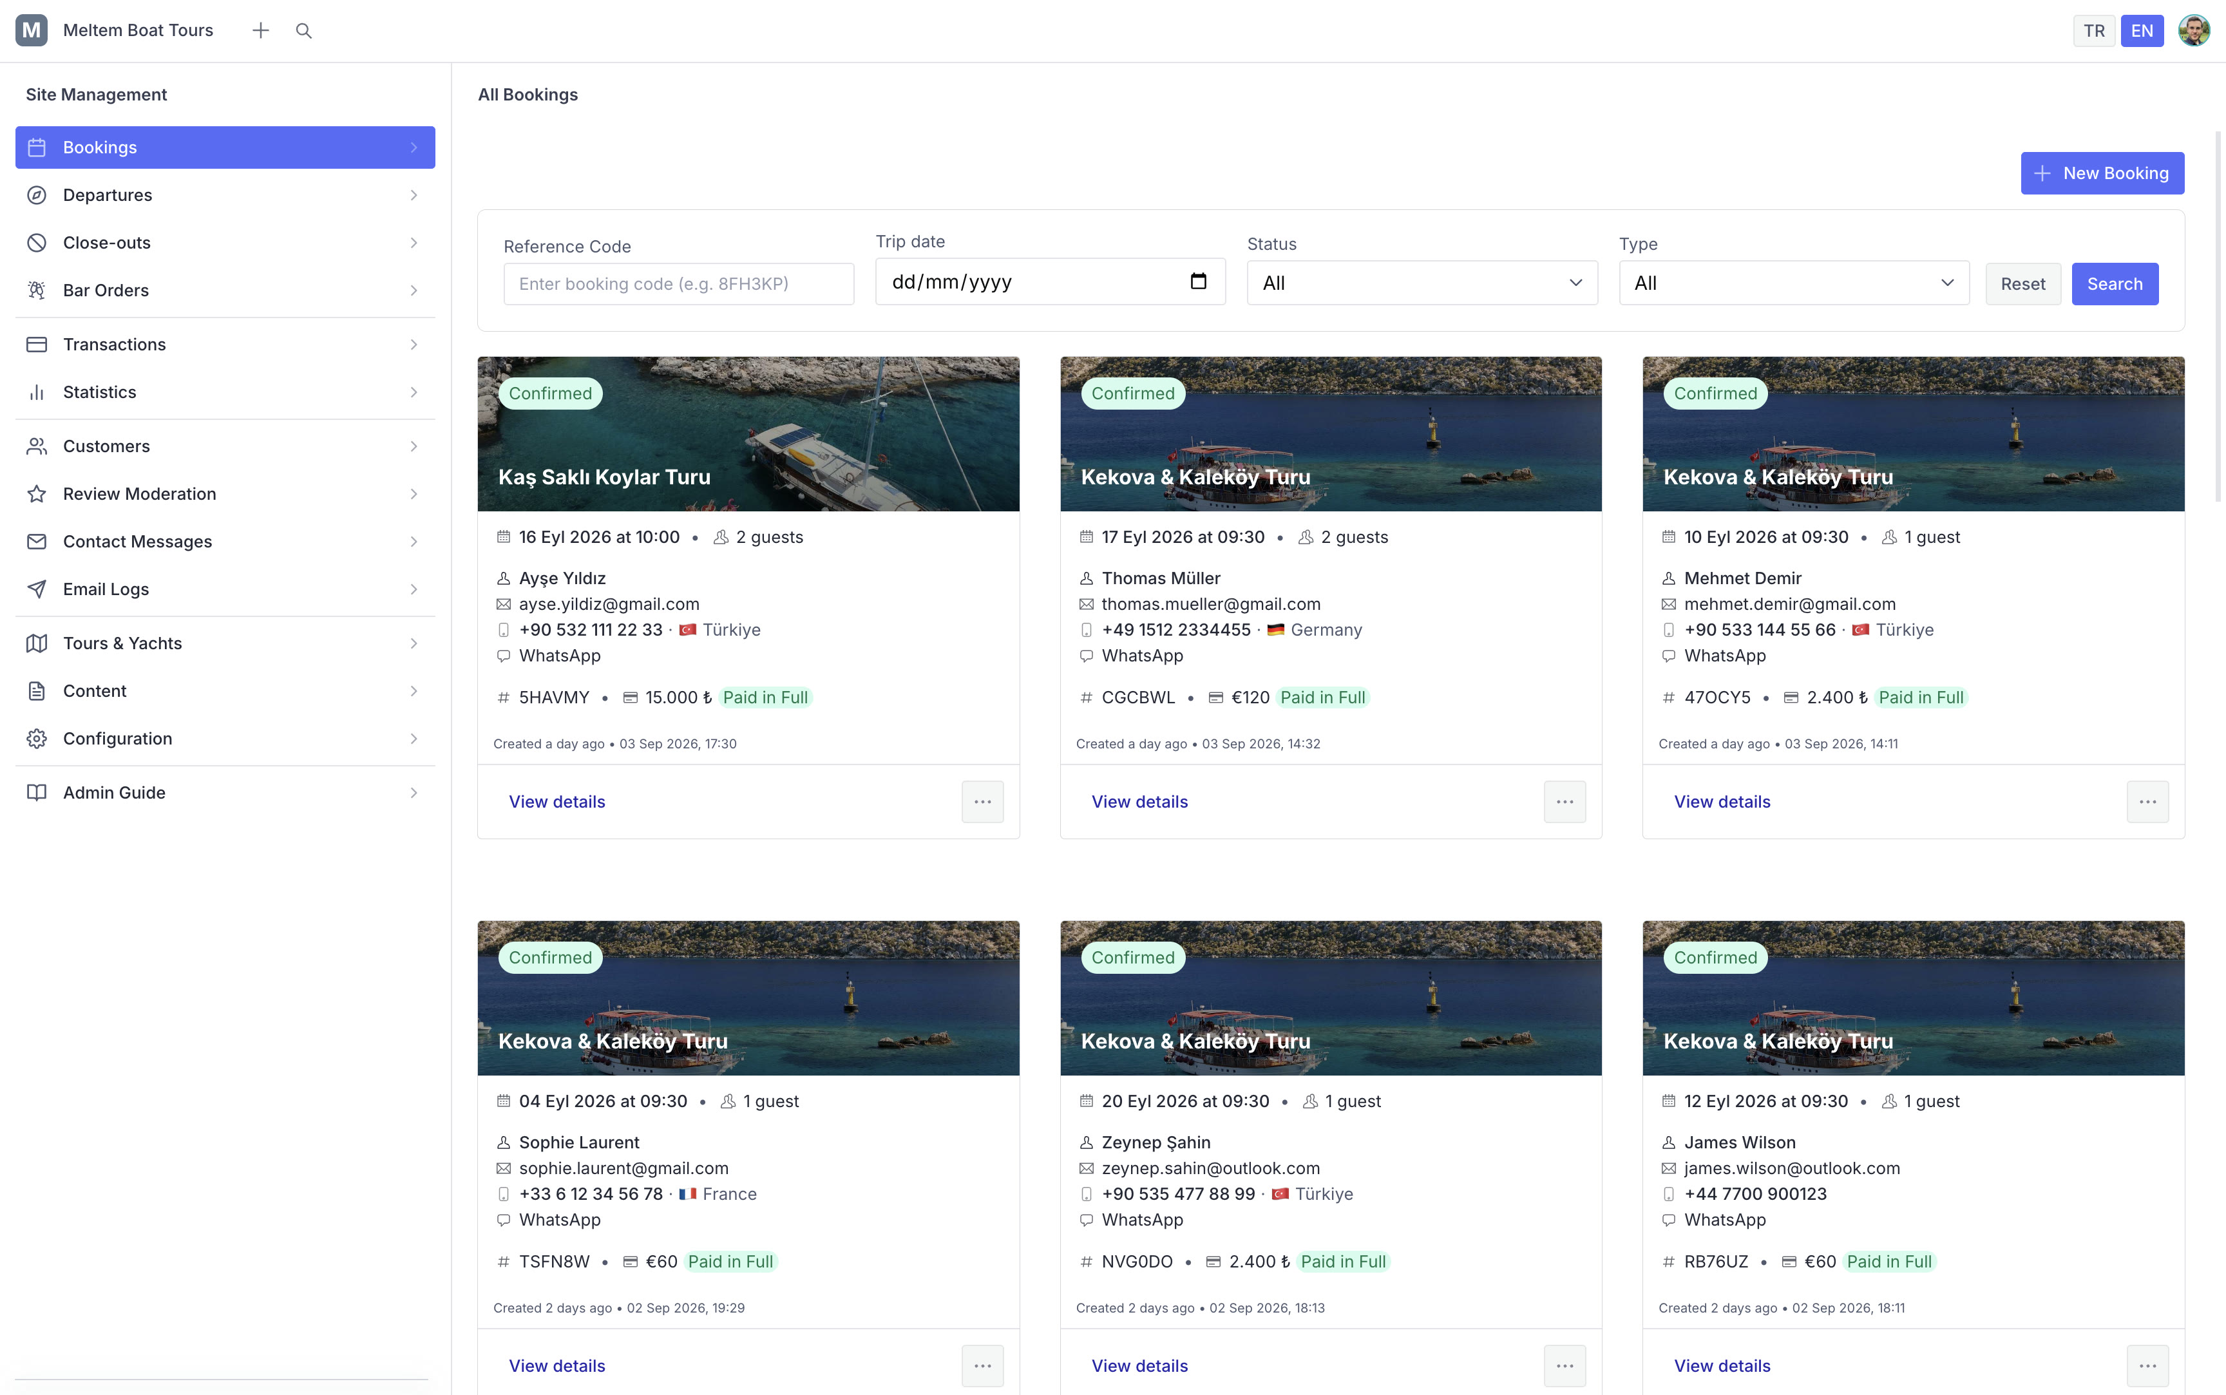The width and height of the screenshot is (2226, 1395).
Task: View details of Thomas Müller booking
Action: 1139,802
